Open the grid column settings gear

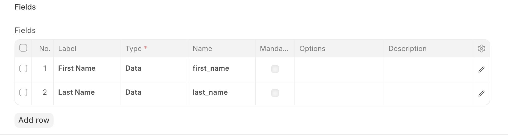pos(481,49)
